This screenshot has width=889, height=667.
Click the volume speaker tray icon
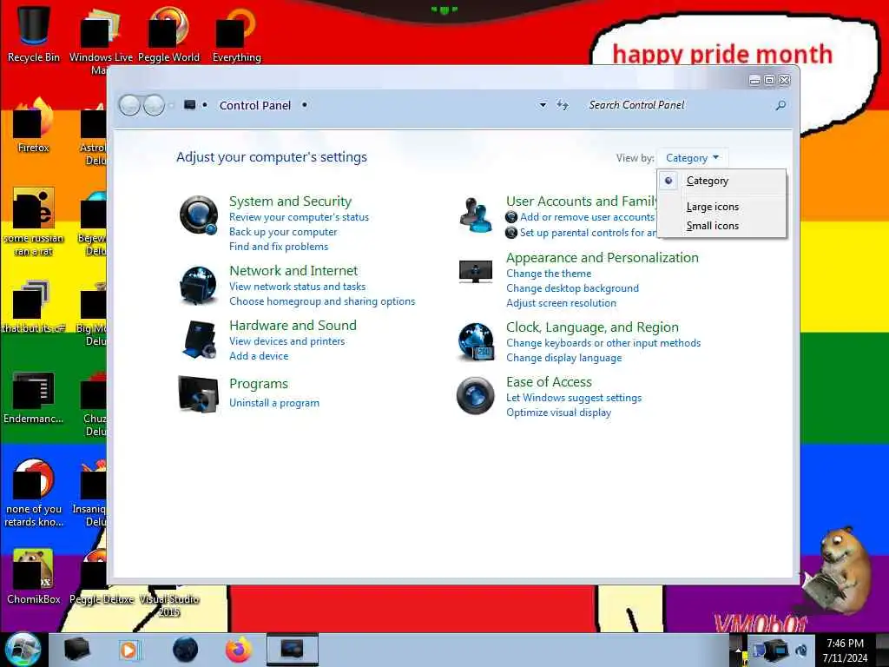[x=801, y=650]
